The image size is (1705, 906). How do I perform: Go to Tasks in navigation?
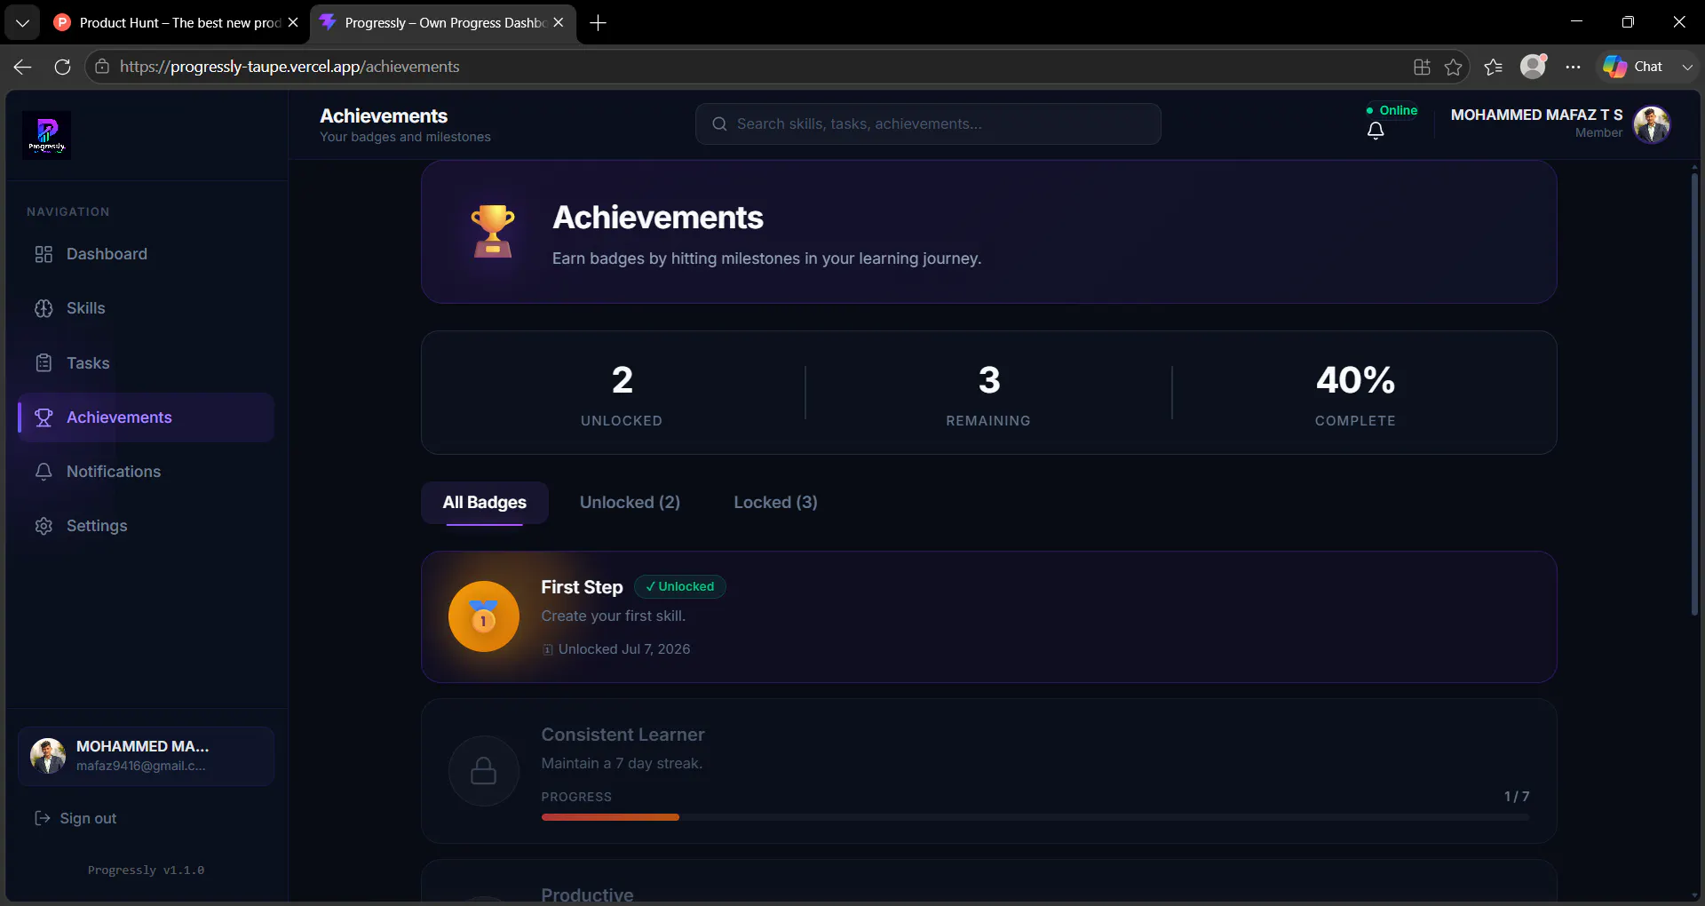click(146, 363)
